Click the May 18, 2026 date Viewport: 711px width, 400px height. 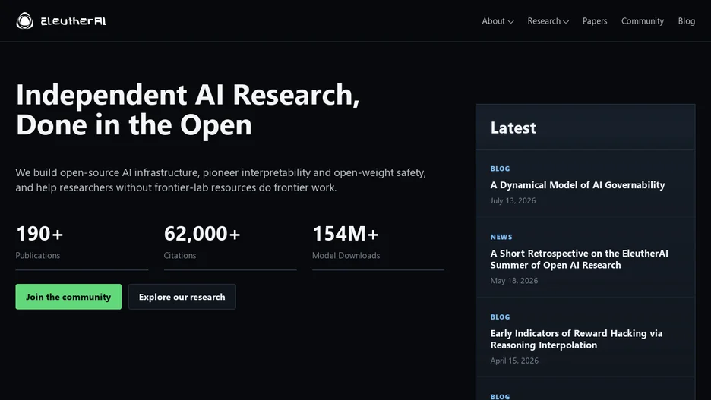point(513,281)
